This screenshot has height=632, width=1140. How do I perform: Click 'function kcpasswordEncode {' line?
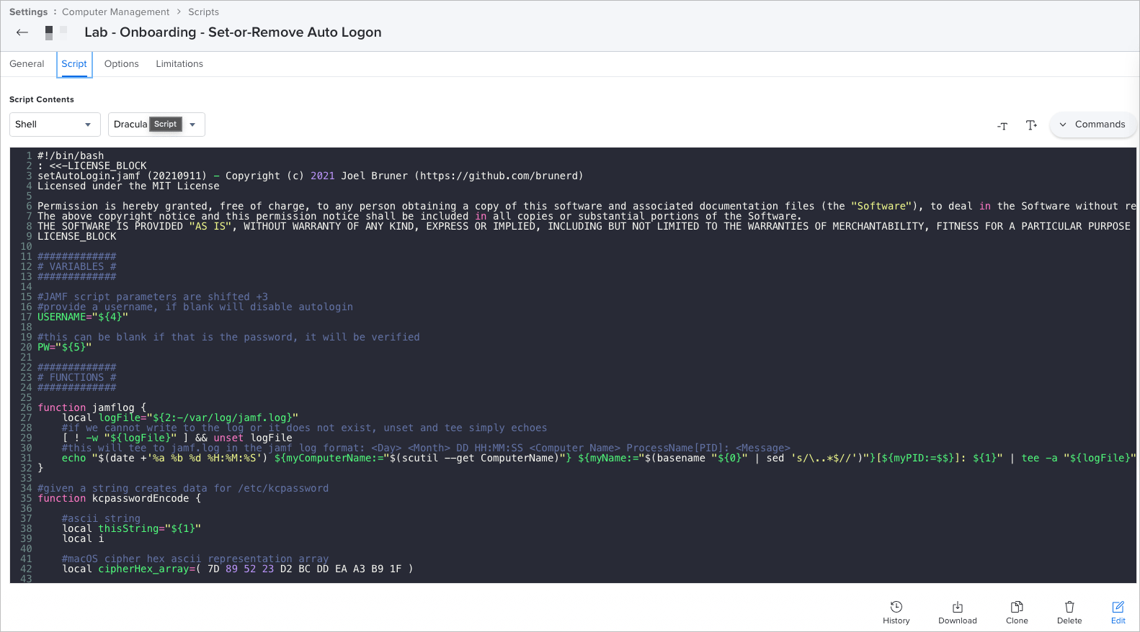[x=119, y=498]
